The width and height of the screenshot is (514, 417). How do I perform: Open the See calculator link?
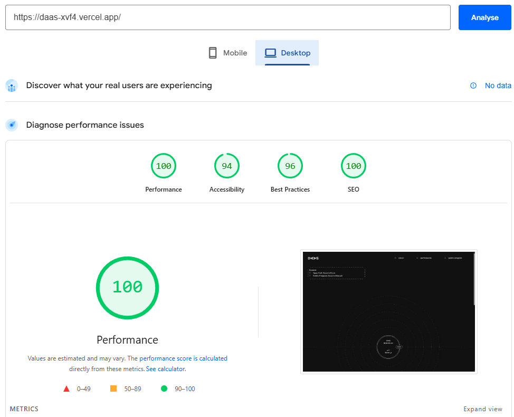click(165, 368)
